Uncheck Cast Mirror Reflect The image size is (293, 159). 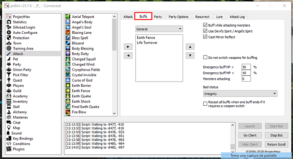pos(205,37)
